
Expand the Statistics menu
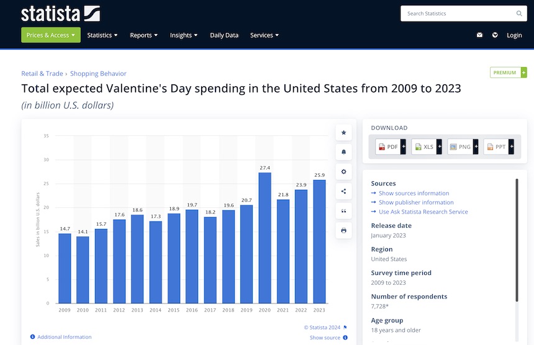click(x=102, y=35)
